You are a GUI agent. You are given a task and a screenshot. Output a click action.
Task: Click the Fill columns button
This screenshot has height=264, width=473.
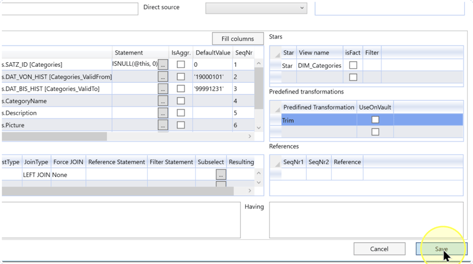point(238,38)
